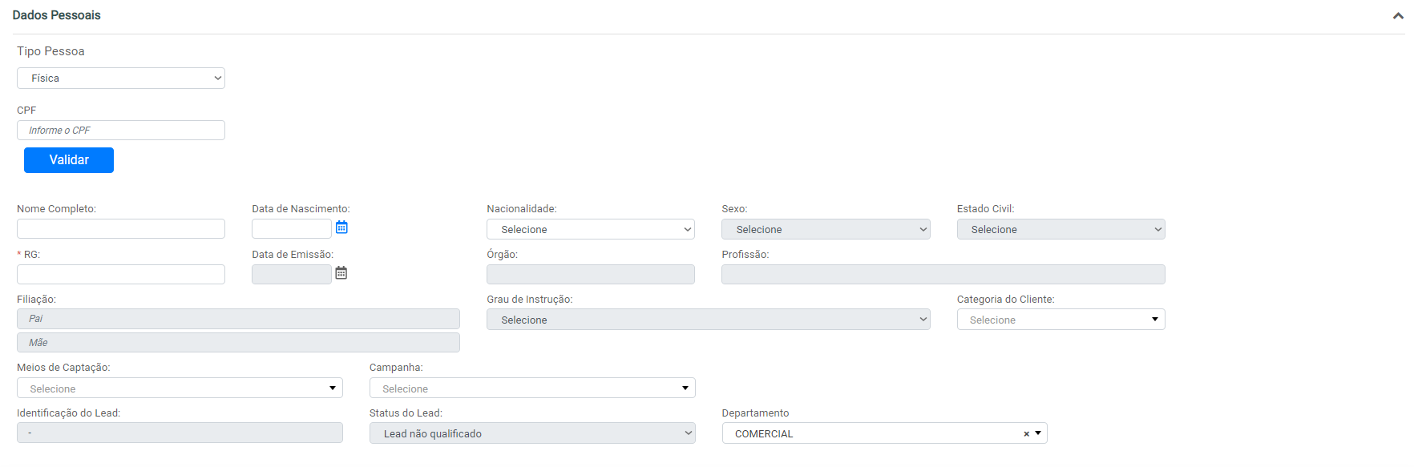Change the Status do Lead dropdown

click(531, 433)
